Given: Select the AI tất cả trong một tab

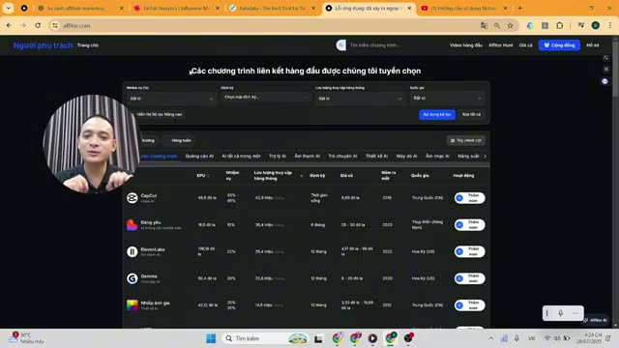Looking at the screenshot, I should pos(241,157).
